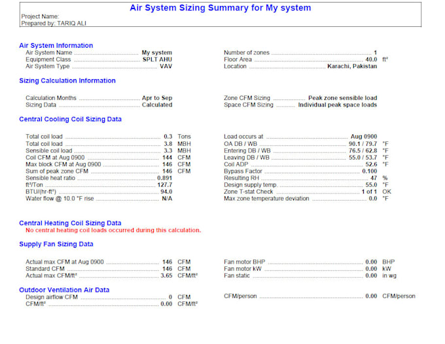The image size is (445, 344).
Task: Click the 'Sizing Calculation Information' heading
Action: (x=67, y=80)
